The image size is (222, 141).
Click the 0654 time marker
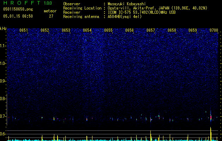87,30
